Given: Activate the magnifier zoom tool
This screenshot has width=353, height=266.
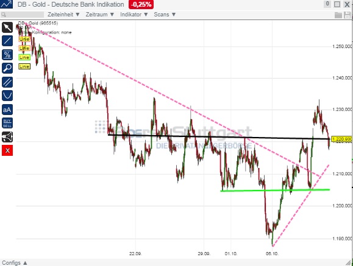Looking at the screenshot, I should pos(7,68).
